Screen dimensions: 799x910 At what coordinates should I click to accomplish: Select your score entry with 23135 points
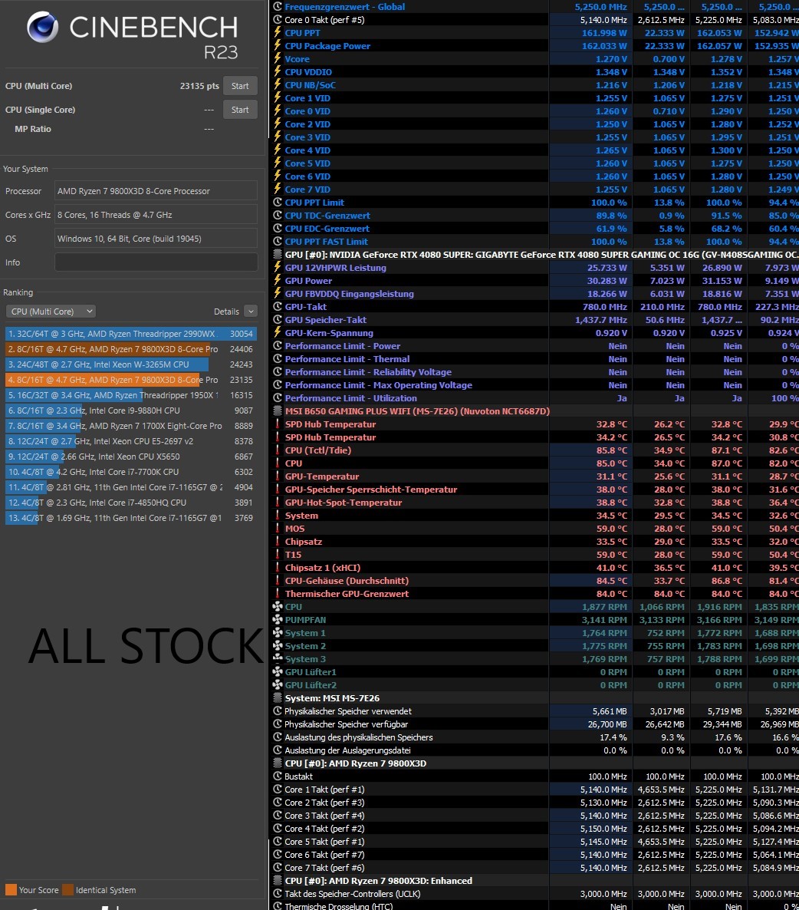130,380
